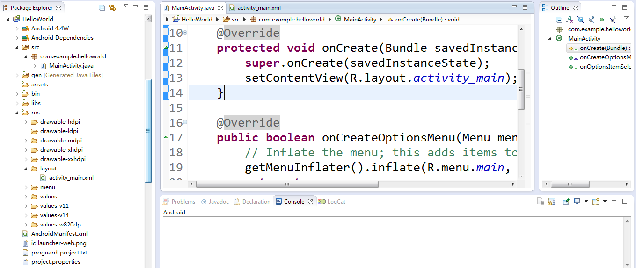Screen dimensions: 636x268
Task: Expand Android Dependencies node
Action: click(x=17, y=38)
